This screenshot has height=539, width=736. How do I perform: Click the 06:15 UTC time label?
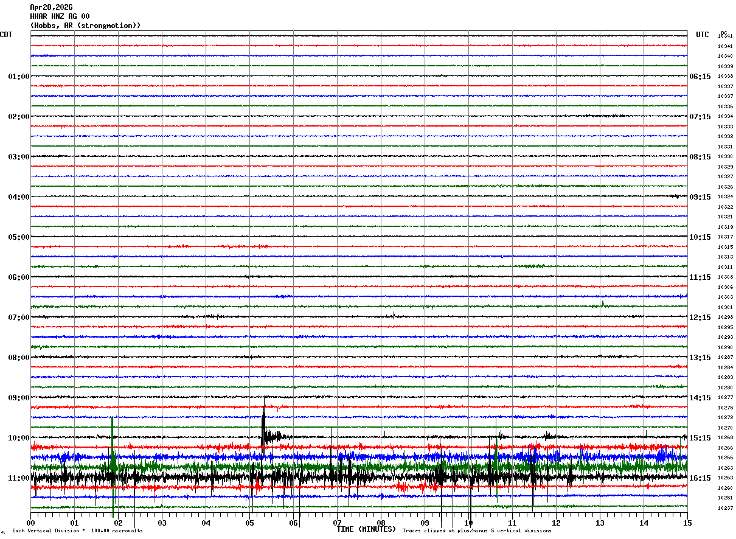point(700,77)
